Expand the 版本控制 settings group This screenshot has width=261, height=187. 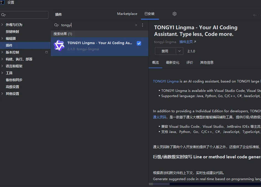[x=2, y=52]
